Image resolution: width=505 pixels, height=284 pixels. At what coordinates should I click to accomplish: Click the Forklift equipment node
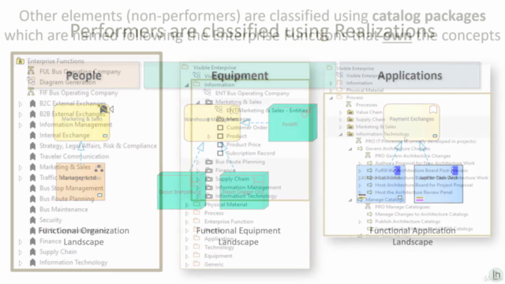(293, 122)
